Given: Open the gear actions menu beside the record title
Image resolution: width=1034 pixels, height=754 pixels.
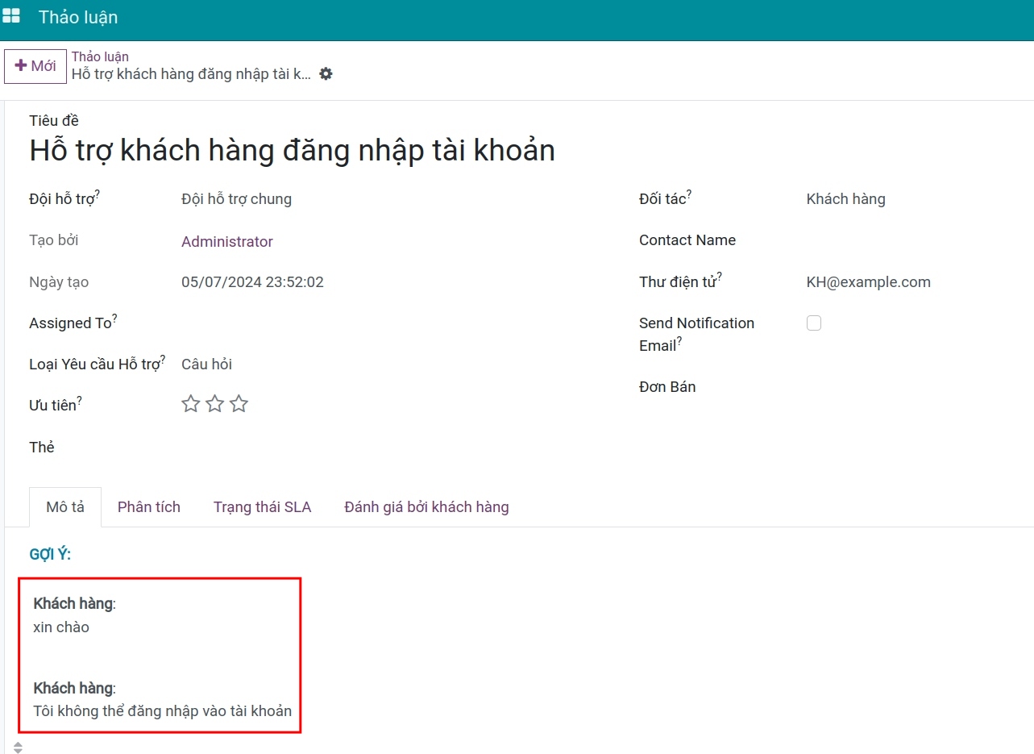Looking at the screenshot, I should pyautogui.click(x=326, y=73).
